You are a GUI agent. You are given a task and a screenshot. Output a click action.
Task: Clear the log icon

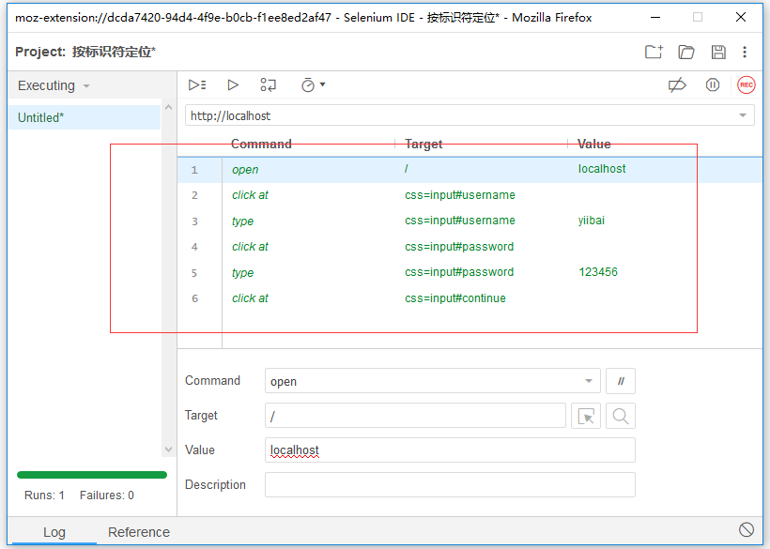(746, 530)
